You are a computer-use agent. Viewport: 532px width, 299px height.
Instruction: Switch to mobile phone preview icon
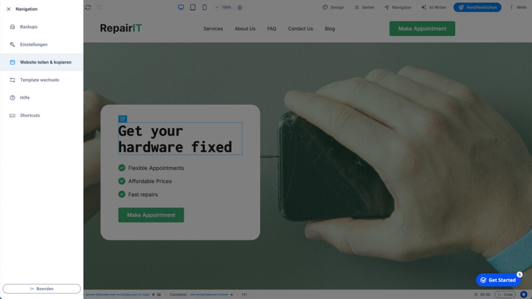205,7
